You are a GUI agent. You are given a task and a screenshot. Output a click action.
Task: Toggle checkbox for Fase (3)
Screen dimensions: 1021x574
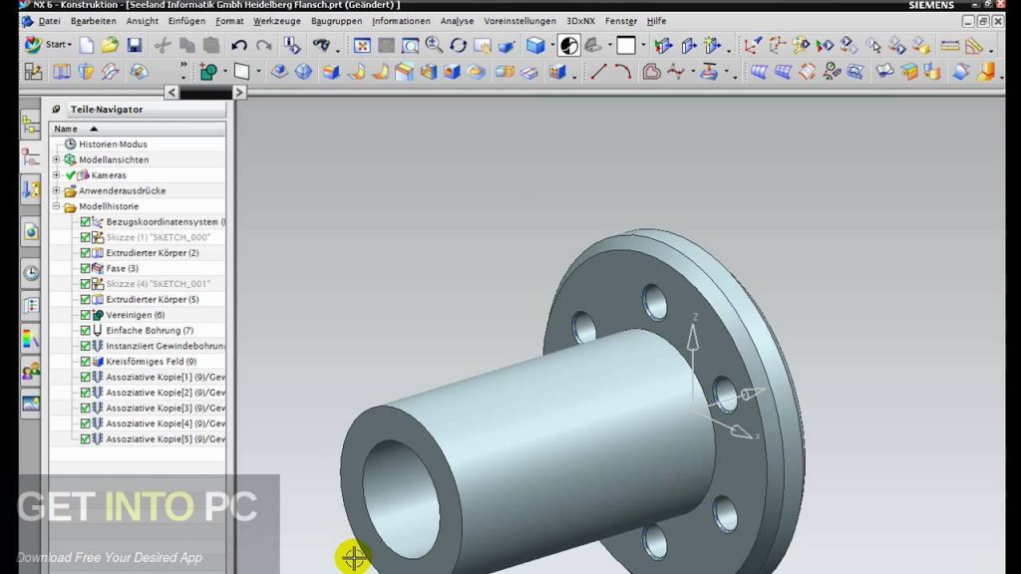point(86,268)
